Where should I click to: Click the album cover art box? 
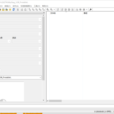click(12, 92)
